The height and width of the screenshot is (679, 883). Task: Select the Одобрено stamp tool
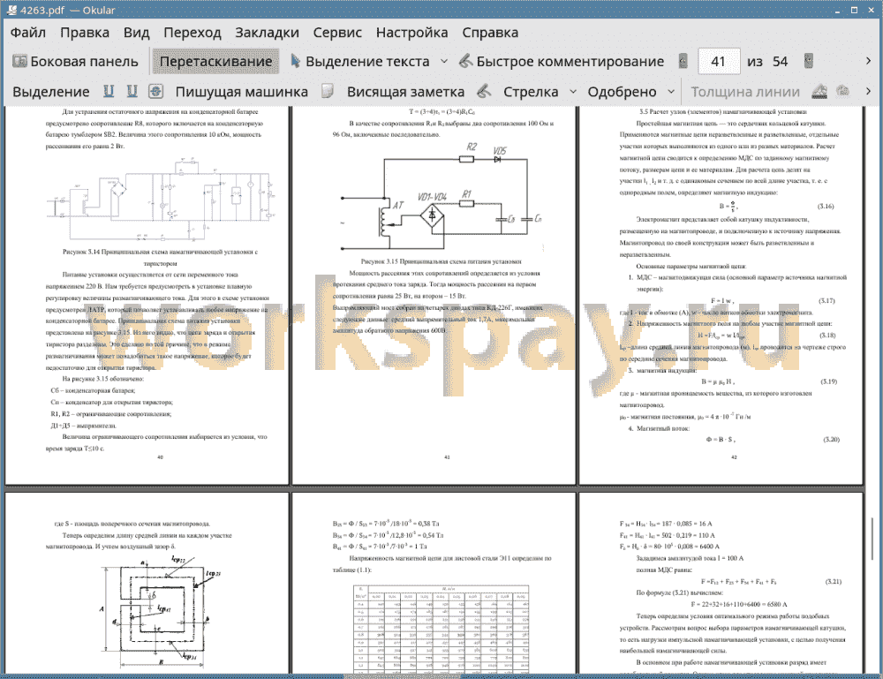622,92
